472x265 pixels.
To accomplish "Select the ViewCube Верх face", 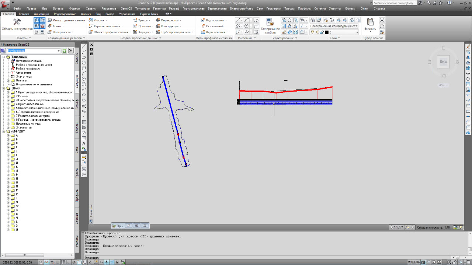I will pyautogui.click(x=443, y=62).
